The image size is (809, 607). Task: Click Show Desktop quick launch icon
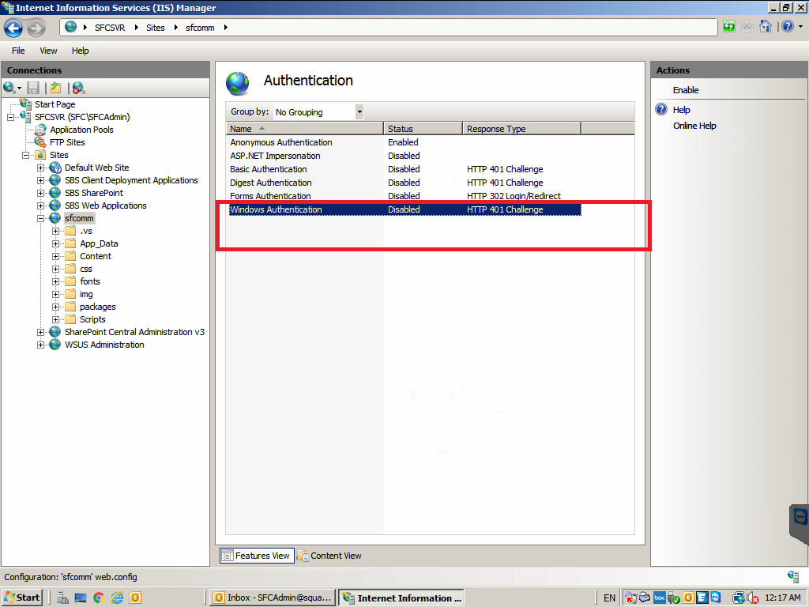point(81,598)
